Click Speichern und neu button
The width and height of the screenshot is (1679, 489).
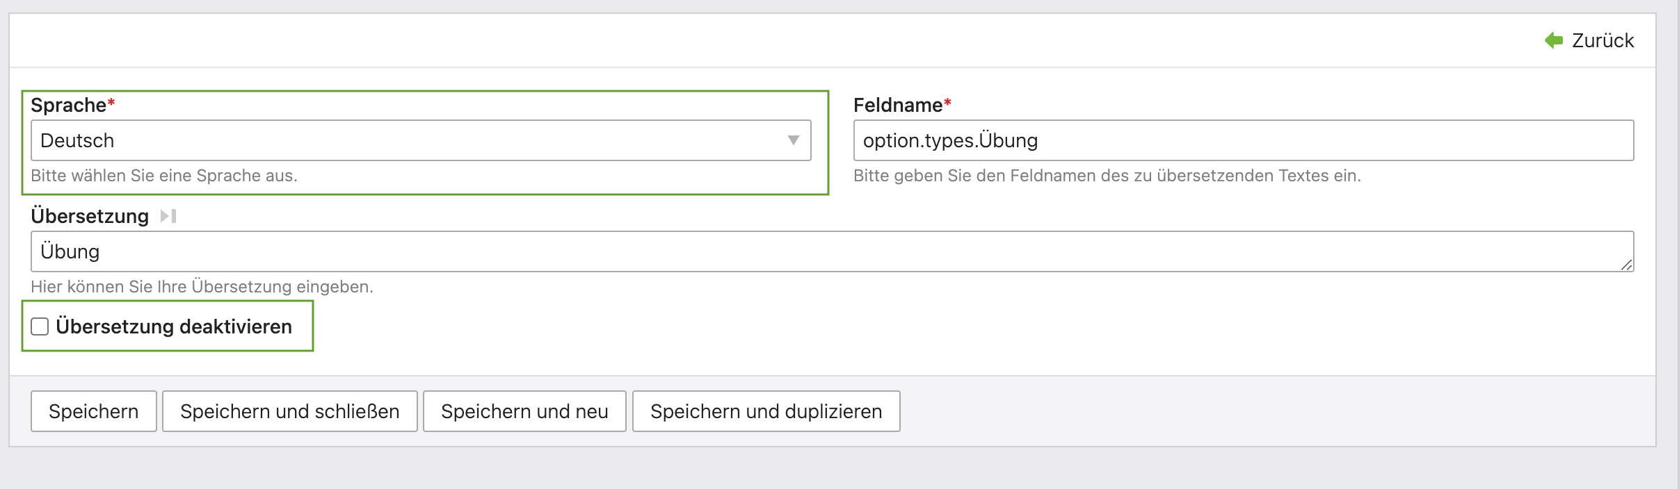click(x=524, y=411)
